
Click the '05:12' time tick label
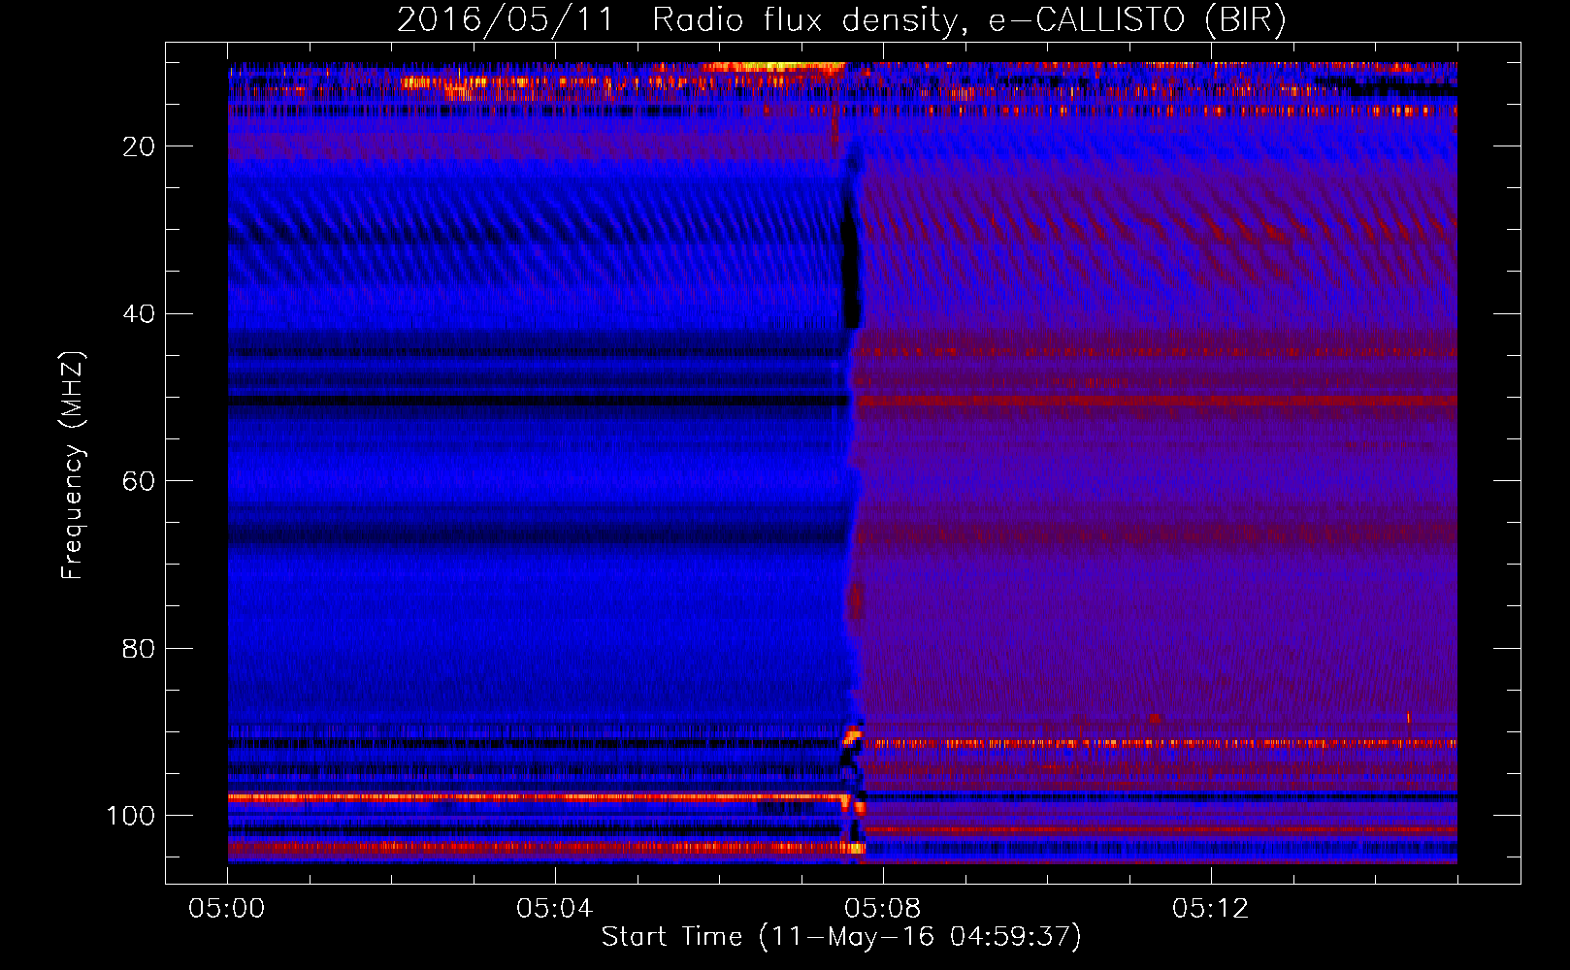(1210, 909)
